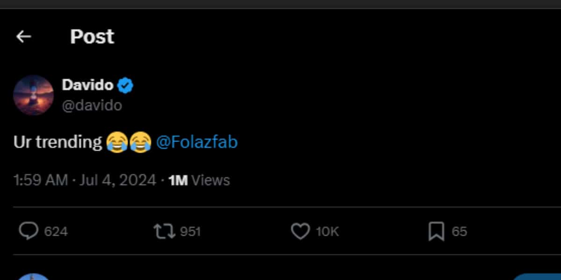Click the 1M Views count
This screenshot has height=280, width=561.
(x=199, y=180)
